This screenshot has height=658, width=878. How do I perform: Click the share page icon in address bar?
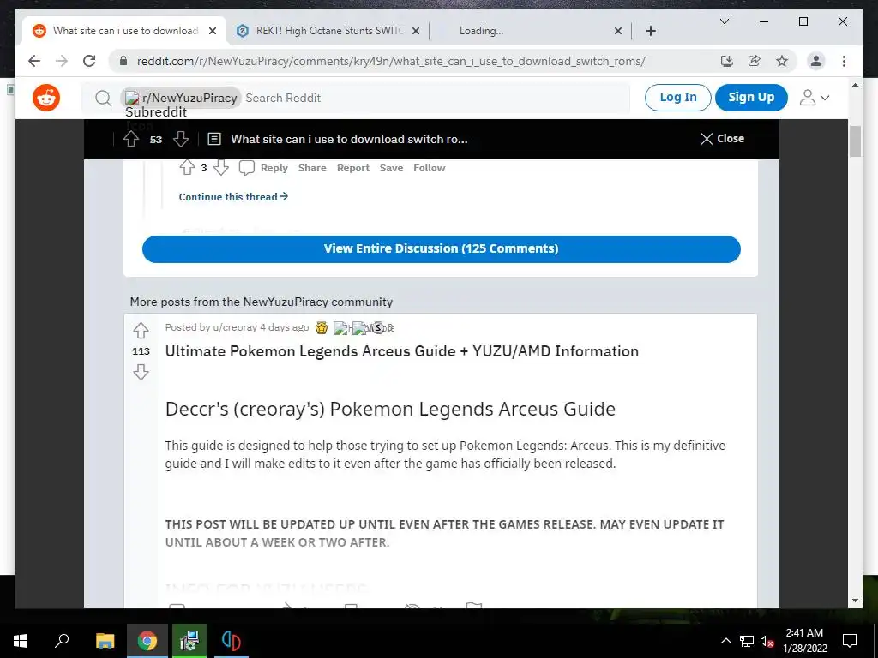[x=755, y=61]
